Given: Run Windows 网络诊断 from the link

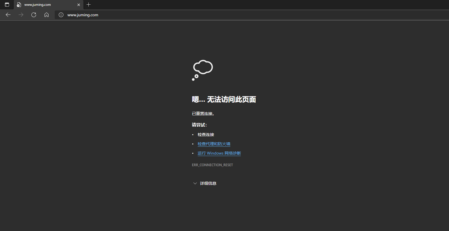Looking at the screenshot, I should click(219, 153).
